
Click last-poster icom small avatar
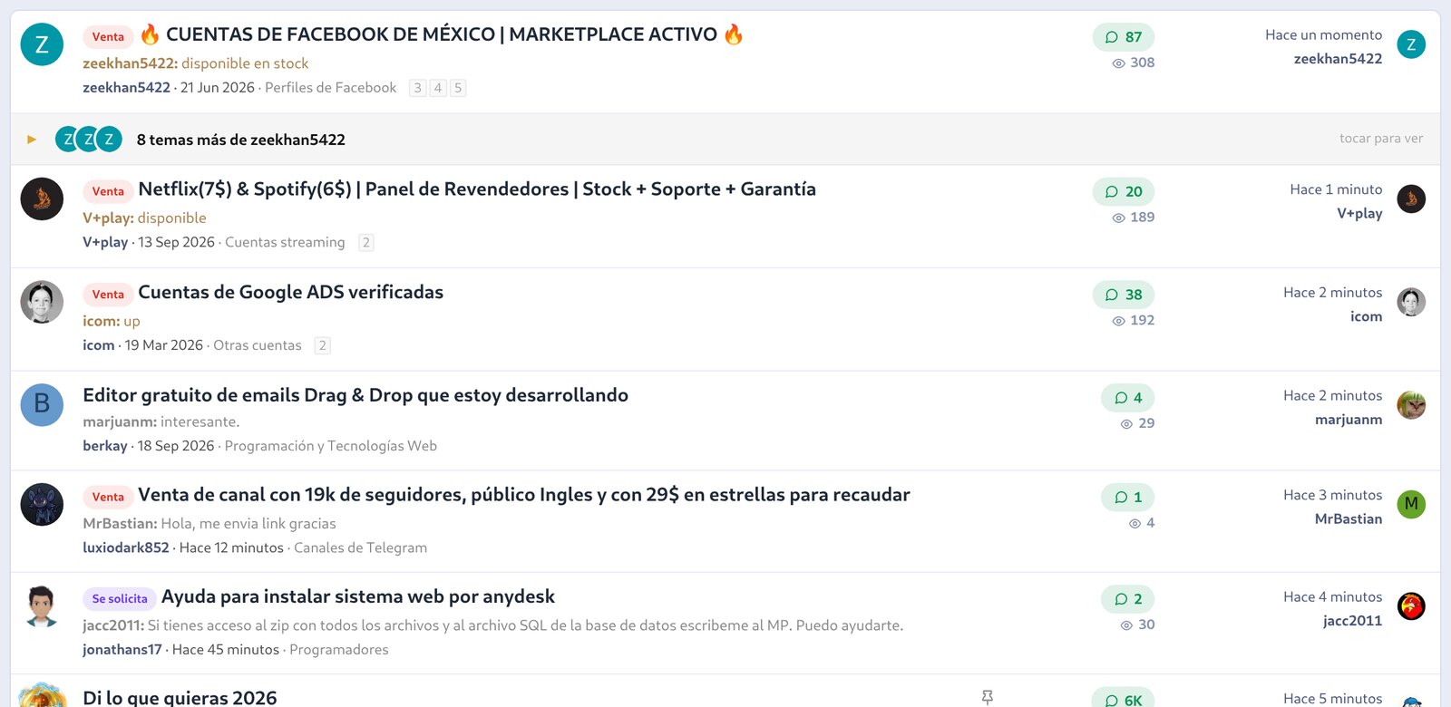(1411, 302)
